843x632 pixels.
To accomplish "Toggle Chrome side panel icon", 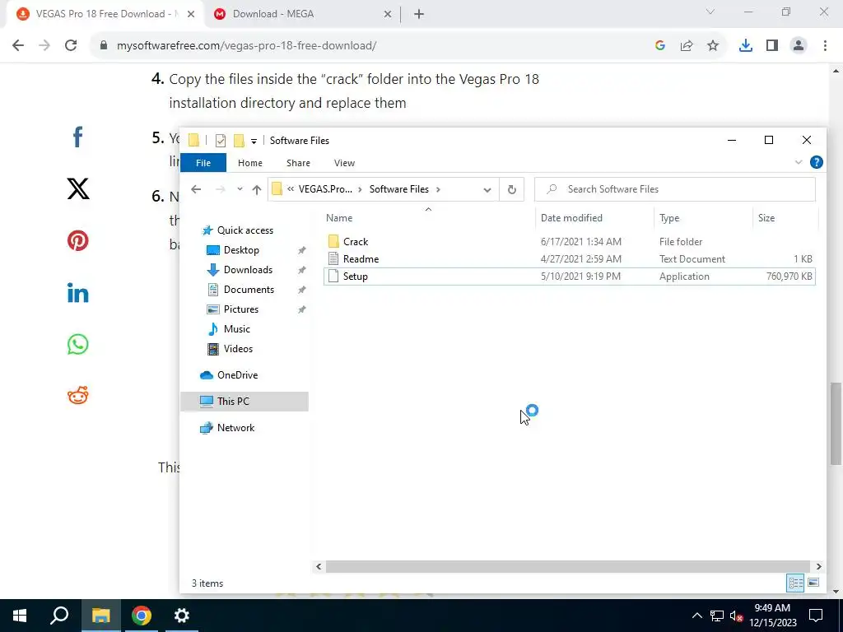I will [772, 46].
